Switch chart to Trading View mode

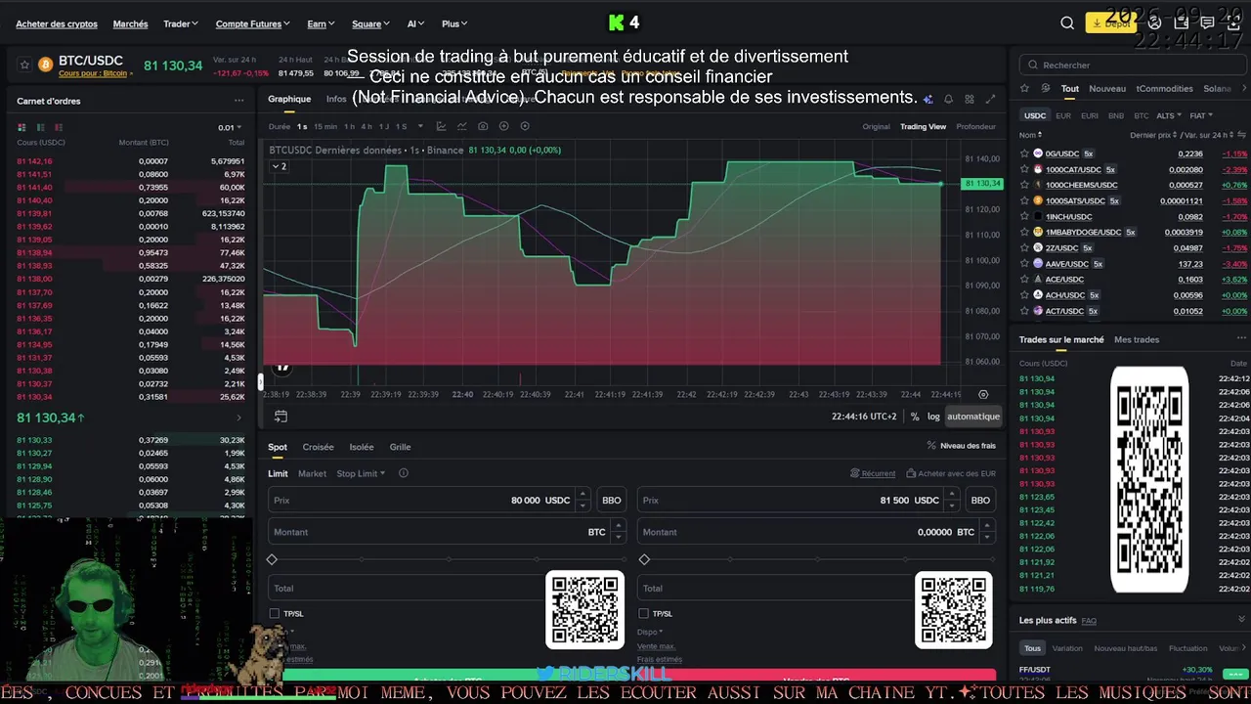pos(923,126)
